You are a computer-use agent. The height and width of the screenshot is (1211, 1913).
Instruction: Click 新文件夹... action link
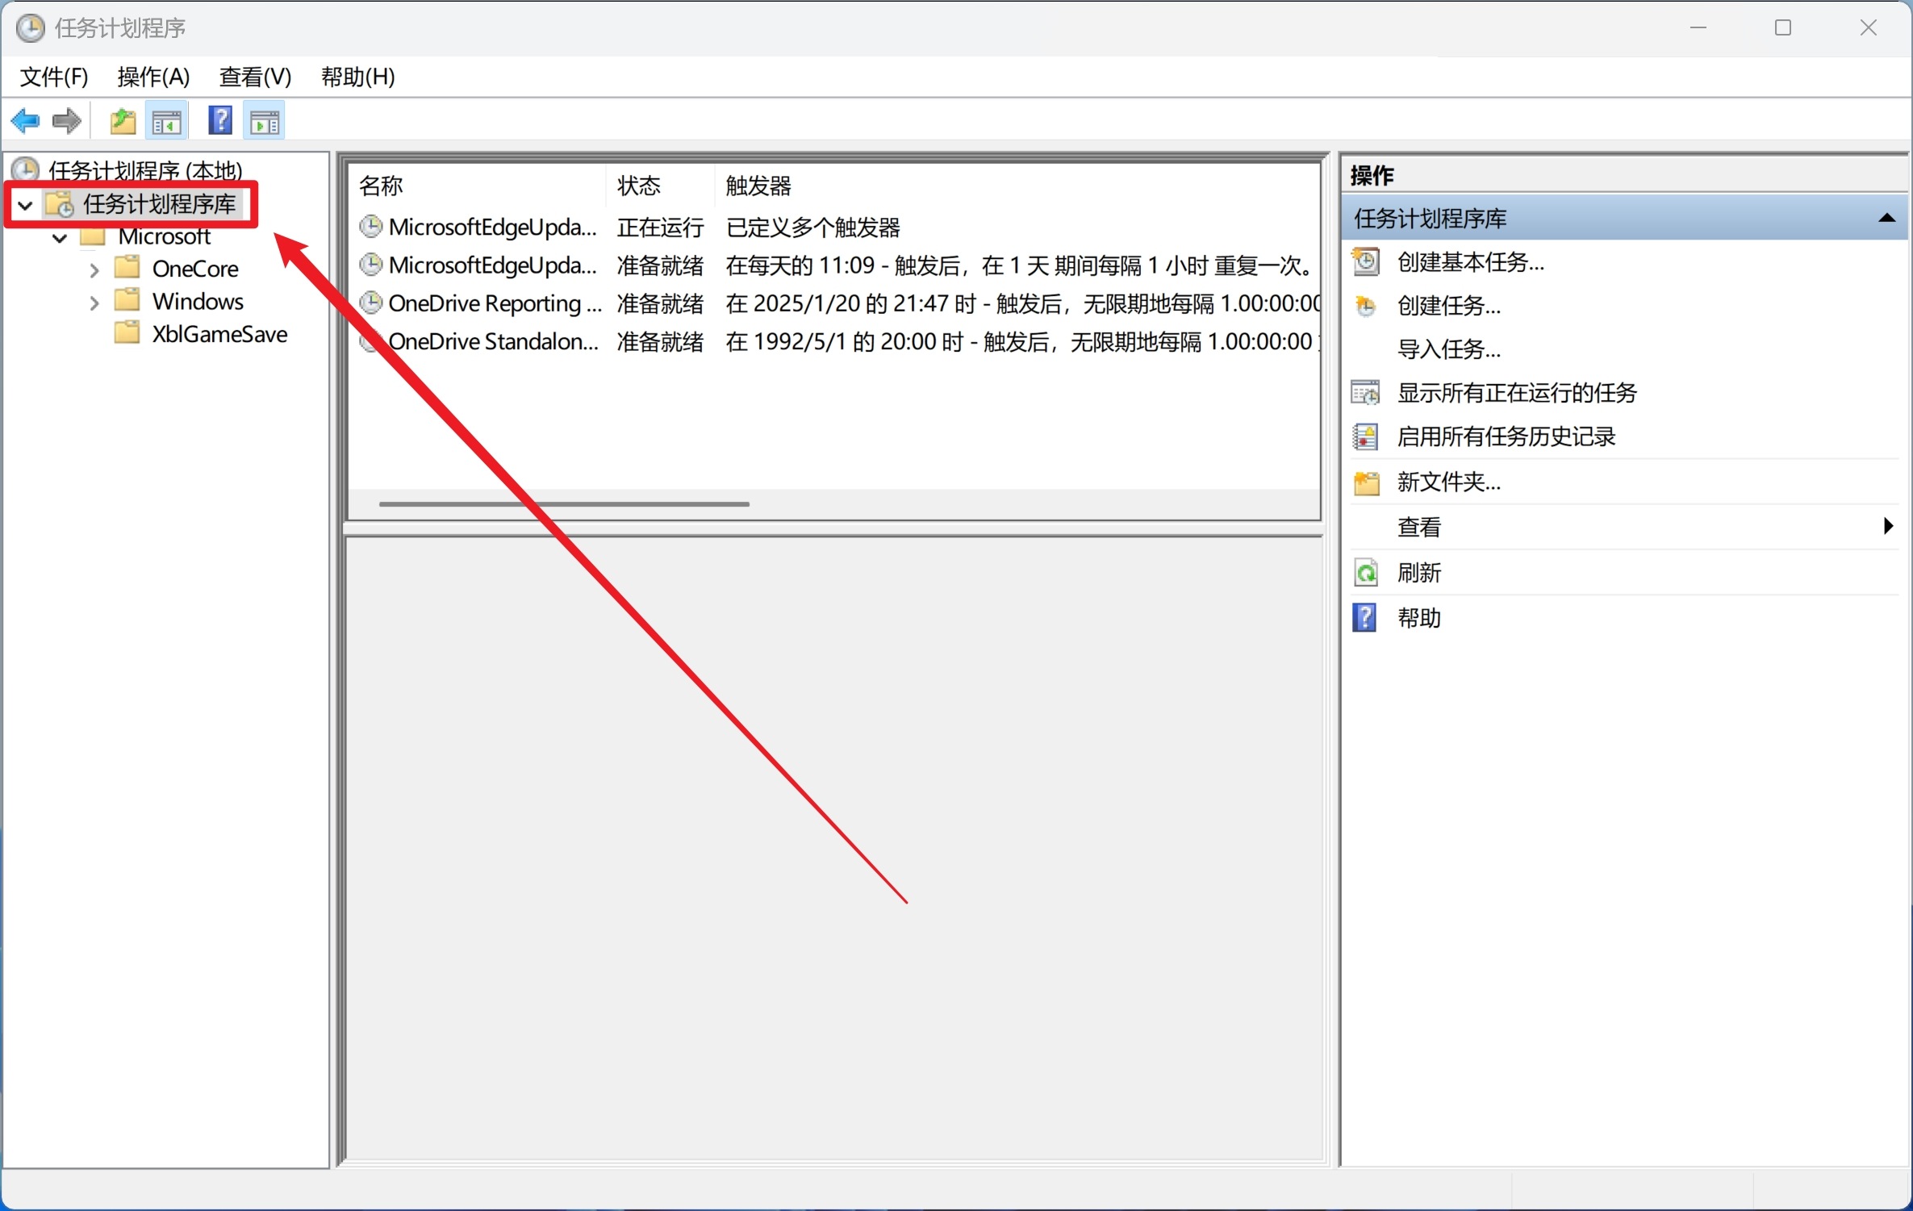pyautogui.click(x=1448, y=482)
